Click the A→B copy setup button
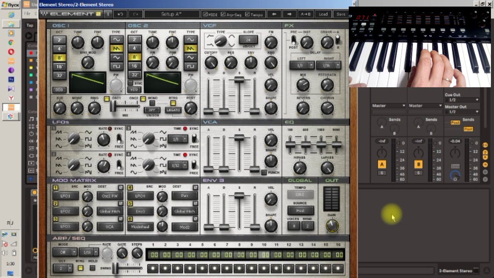494x278 pixels. (x=306, y=14)
